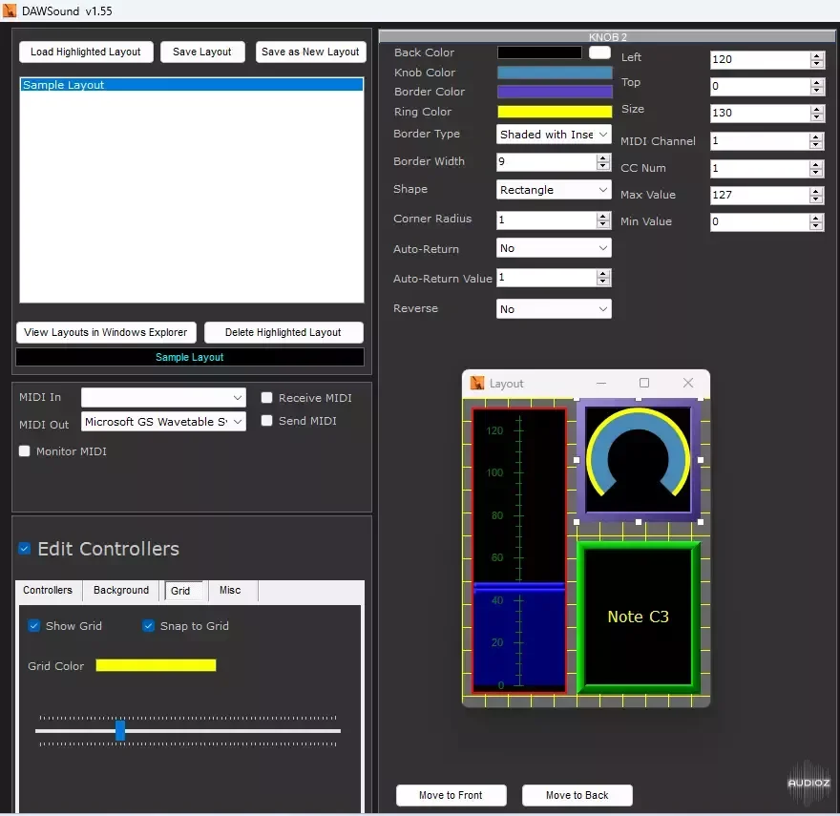
Task: Click Load Highlighted Layout button
Action: pyautogui.click(x=86, y=52)
